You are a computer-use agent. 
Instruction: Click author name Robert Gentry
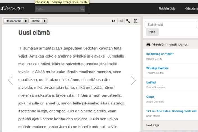[154, 59]
